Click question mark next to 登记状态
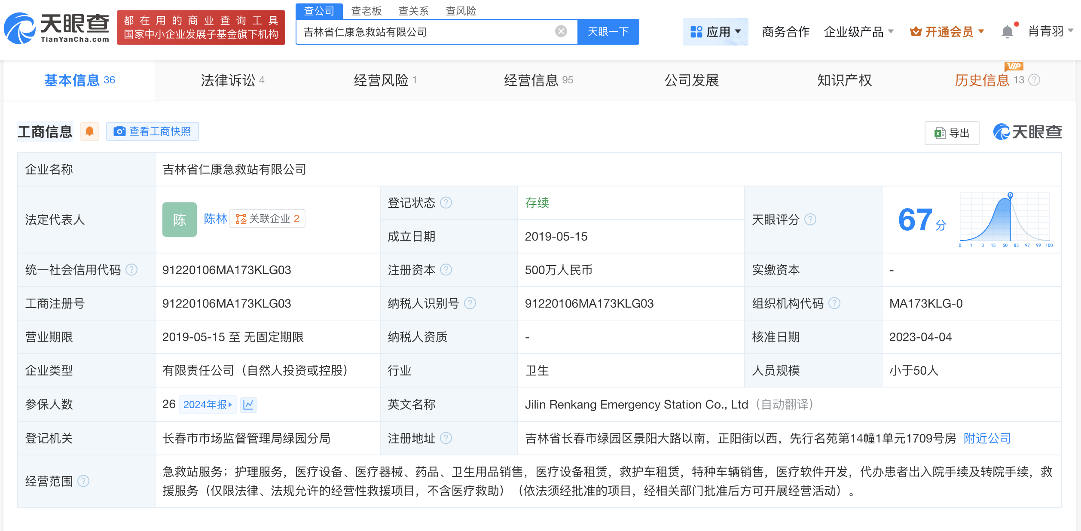Screen dimensions: 1081x531 446,203
